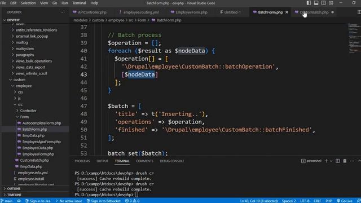The height and width of the screenshot is (203, 361).
Task: Open Explorer more actions ellipsis
Action: [x=63, y=12]
